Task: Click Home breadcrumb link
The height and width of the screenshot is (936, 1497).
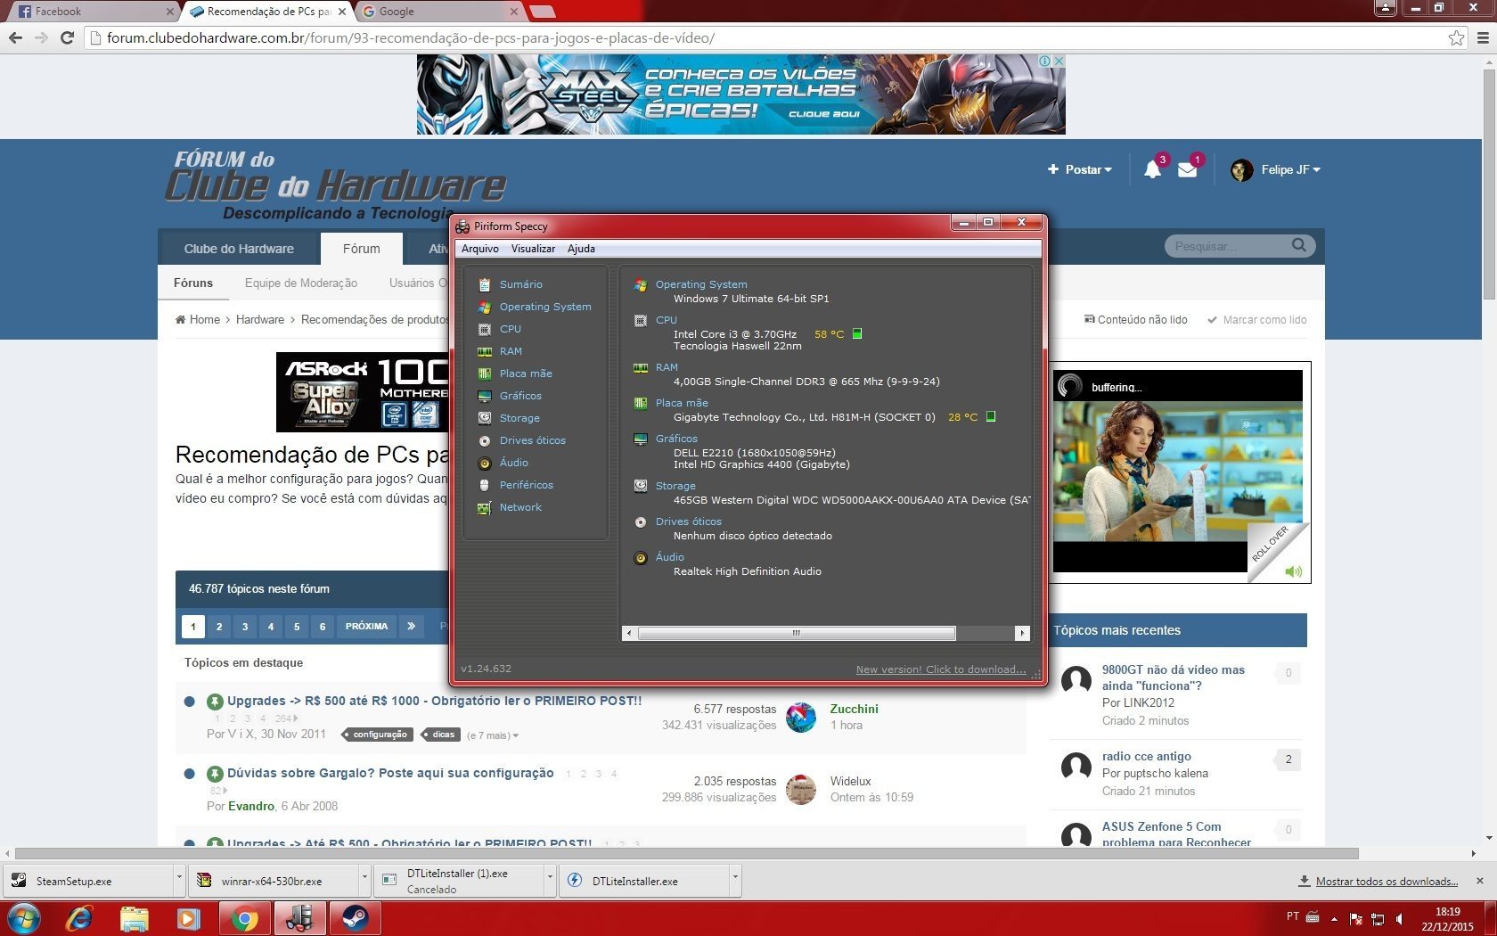Action: (x=198, y=319)
